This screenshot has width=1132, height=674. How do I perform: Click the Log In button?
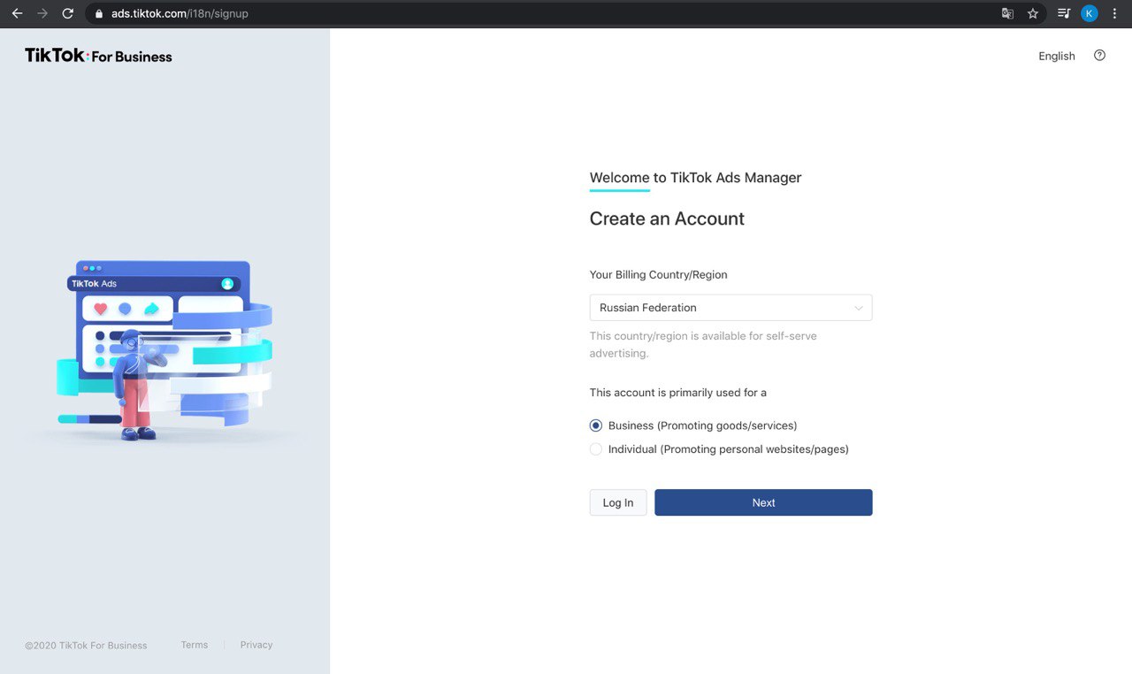618,502
